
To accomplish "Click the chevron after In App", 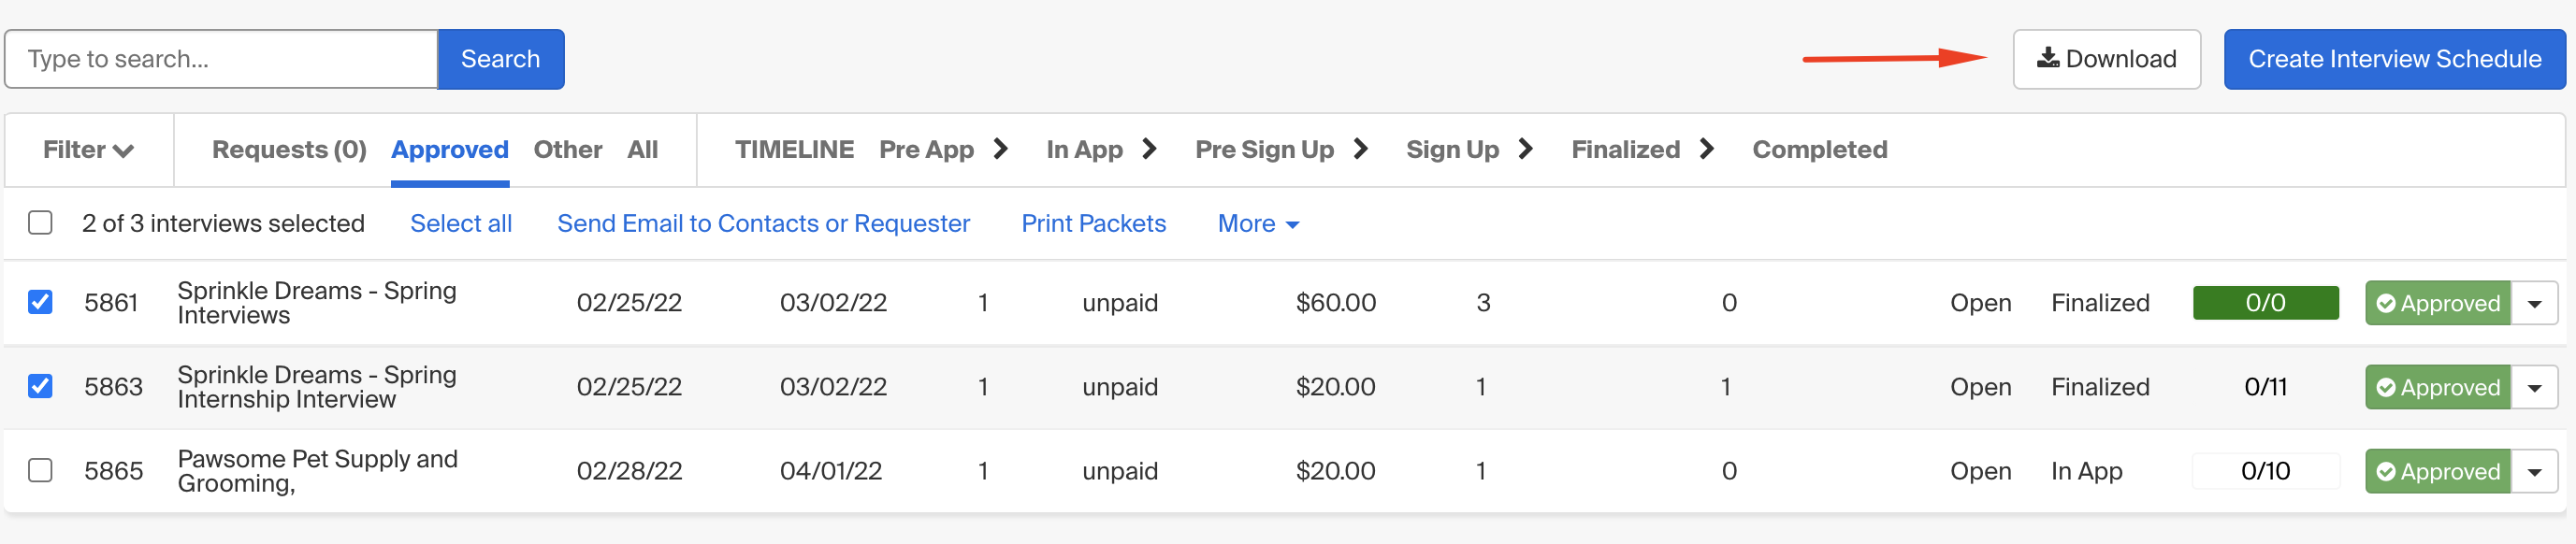I will [1150, 149].
